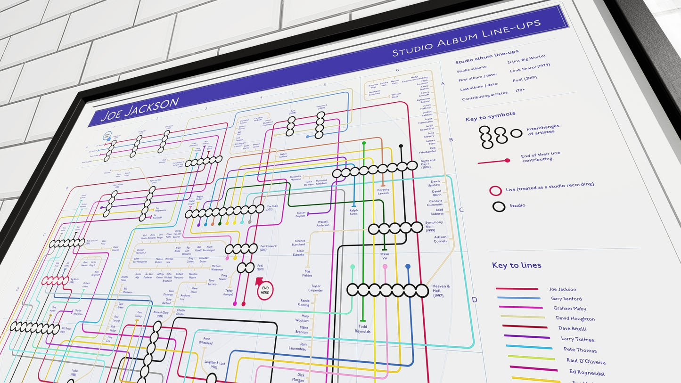Viewport: 681px width, 383px height.
Task: Click the Symphony No. 1 interchange station
Action: (395, 228)
